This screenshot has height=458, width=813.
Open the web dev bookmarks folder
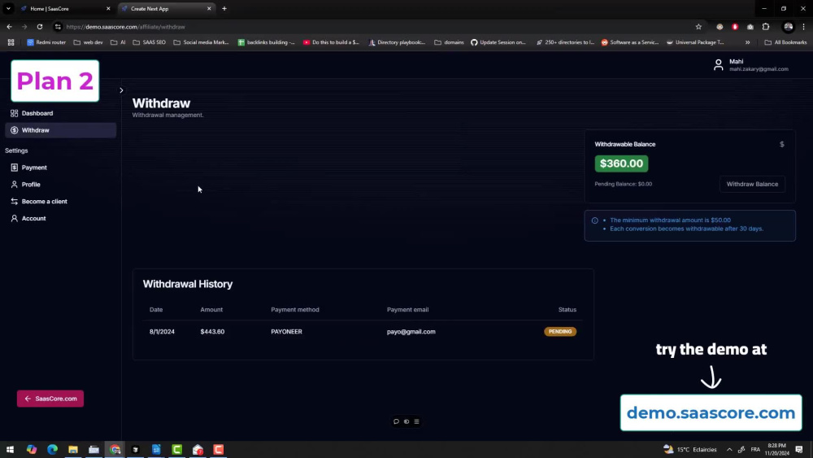click(88, 42)
